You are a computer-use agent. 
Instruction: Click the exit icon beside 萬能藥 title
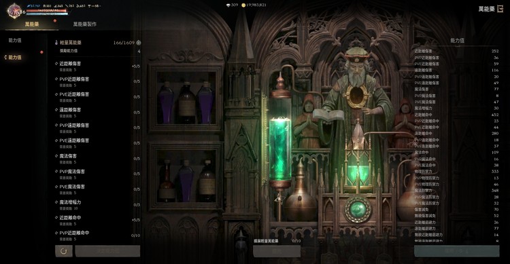click(x=500, y=9)
